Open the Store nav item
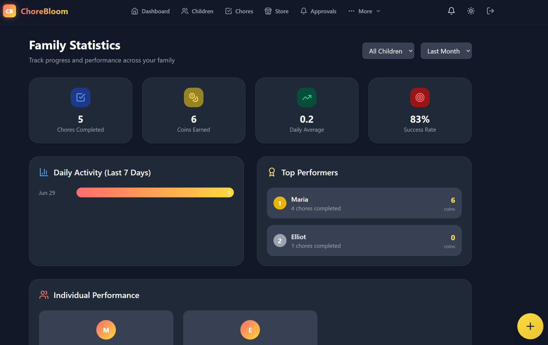 point(276,11)
